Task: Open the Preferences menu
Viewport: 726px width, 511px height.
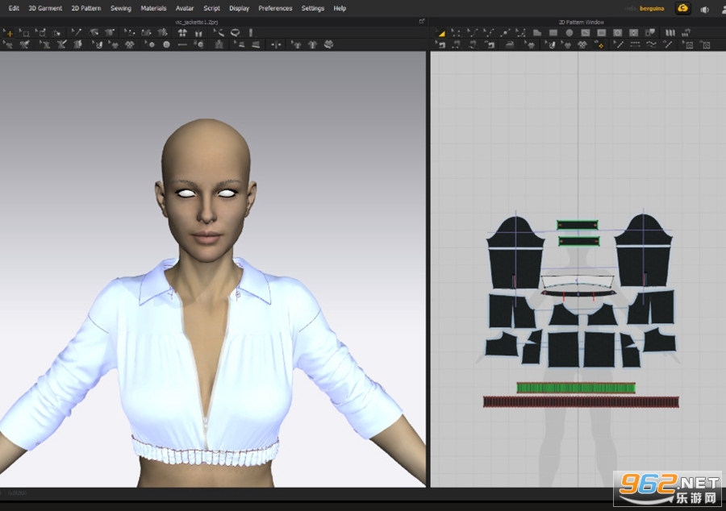Action: [275, 8]
